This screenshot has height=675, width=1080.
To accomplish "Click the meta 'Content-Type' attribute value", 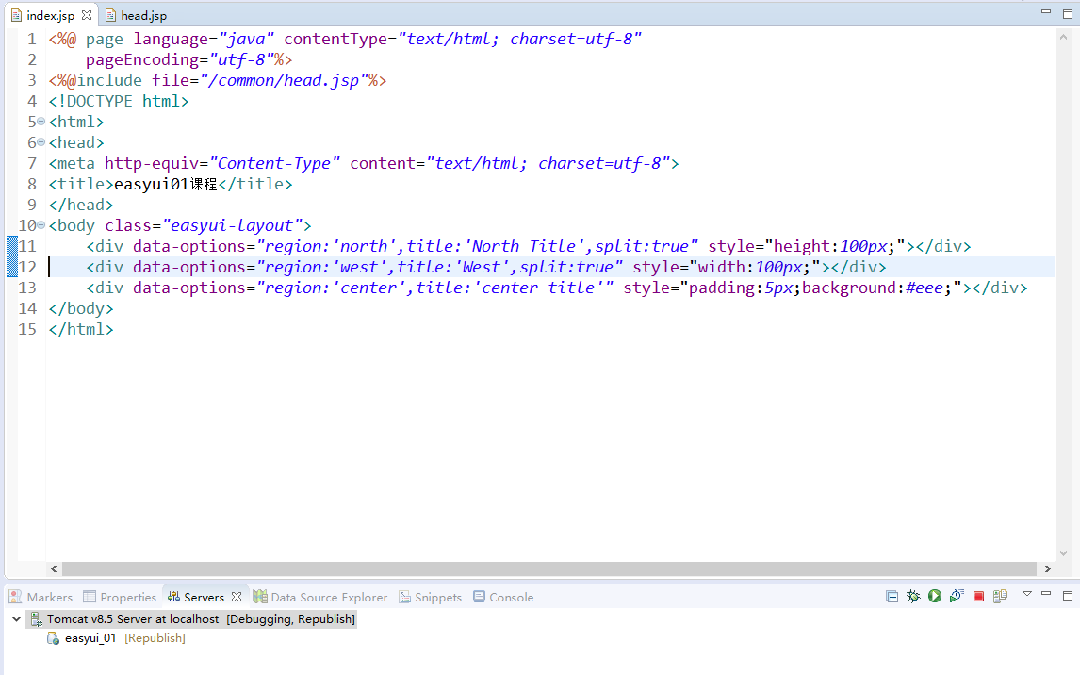I will click(275, 163).
